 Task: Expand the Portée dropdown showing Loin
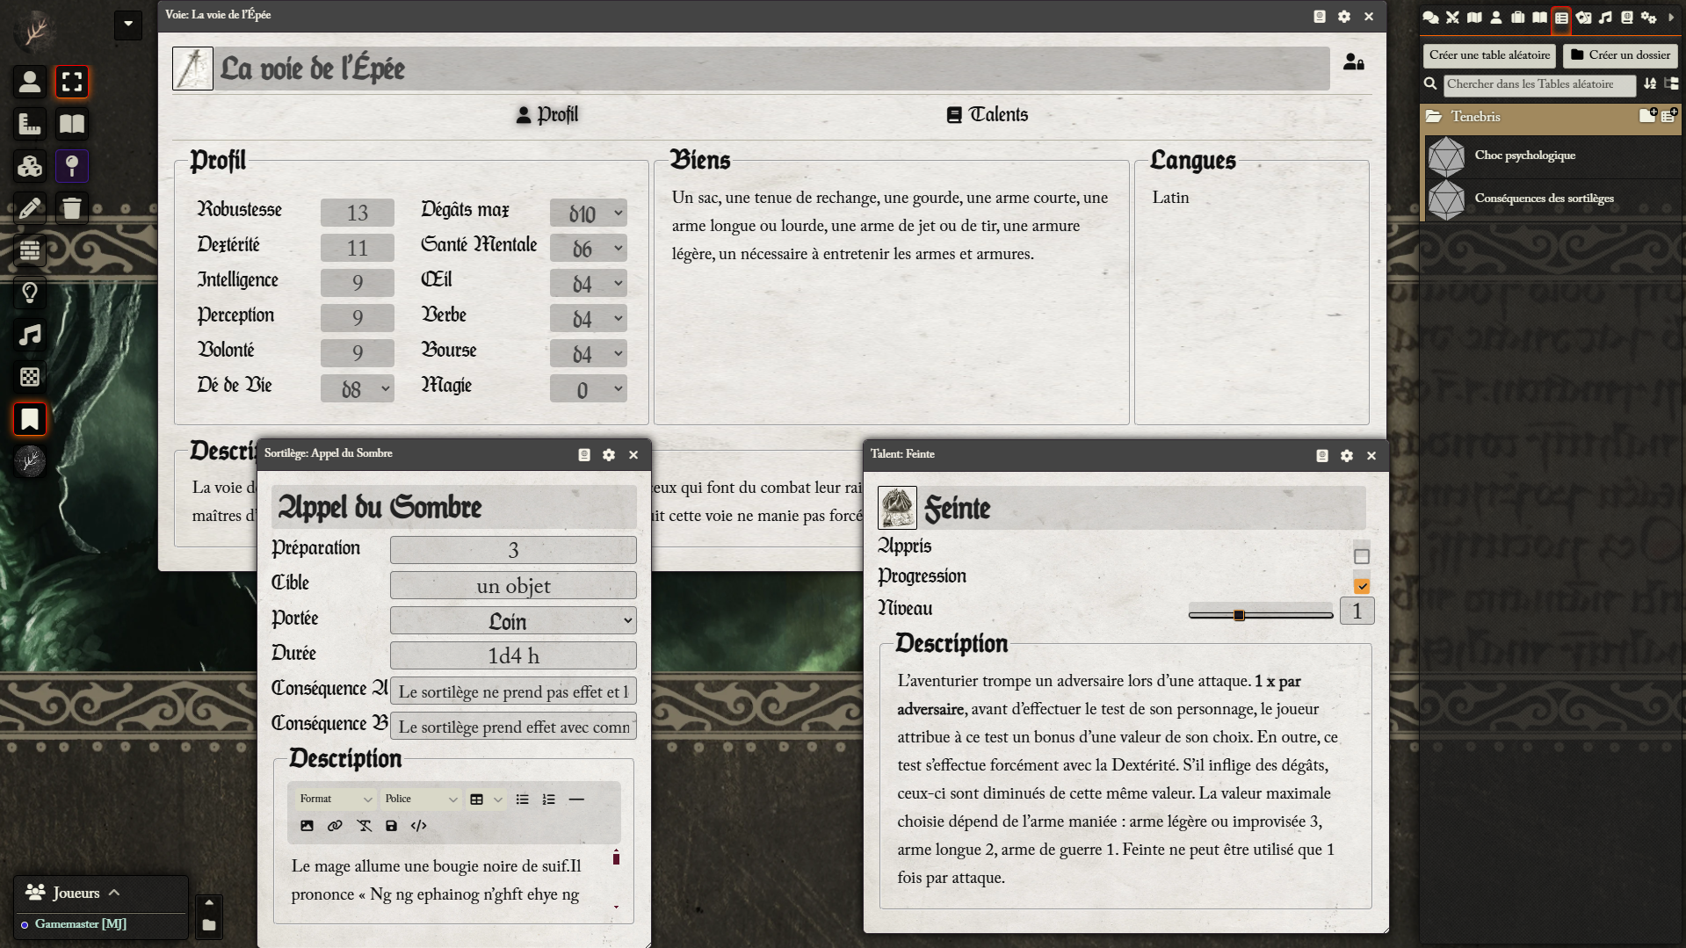513,621
